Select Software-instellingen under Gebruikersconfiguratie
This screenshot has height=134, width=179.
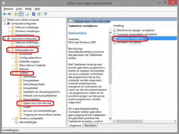coord(27,43)
